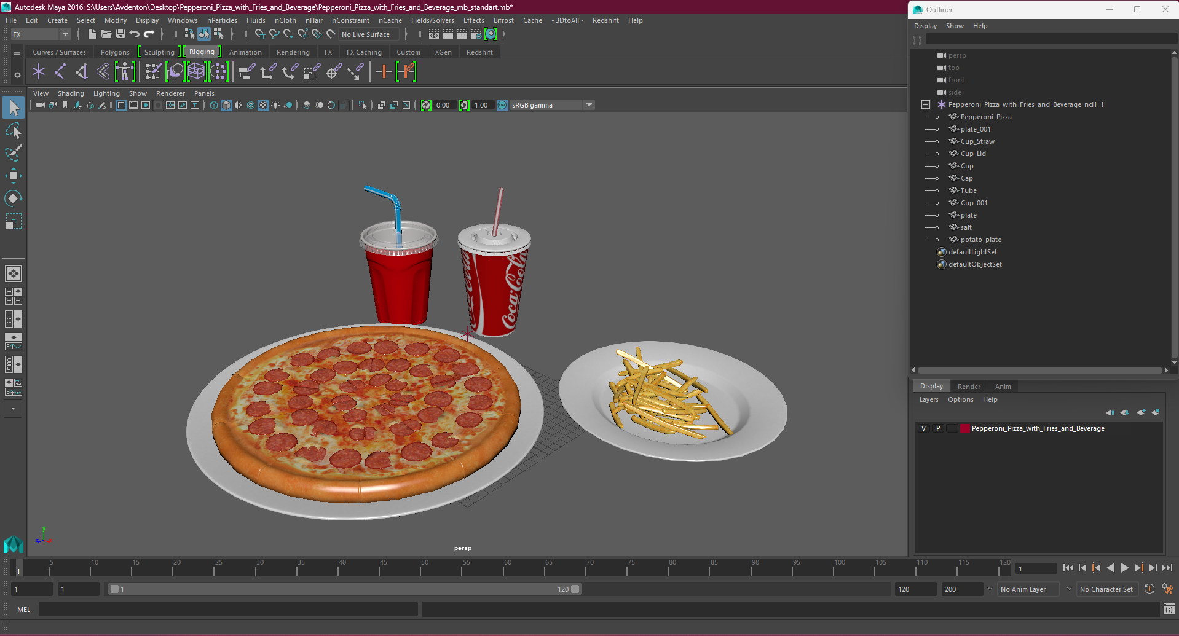Activate the Move tool in toolbox
This screenshot has height=636, width=1179.
pos(14,176)
